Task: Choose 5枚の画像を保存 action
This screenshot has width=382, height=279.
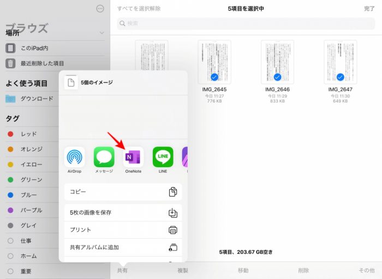Action: 123,213
